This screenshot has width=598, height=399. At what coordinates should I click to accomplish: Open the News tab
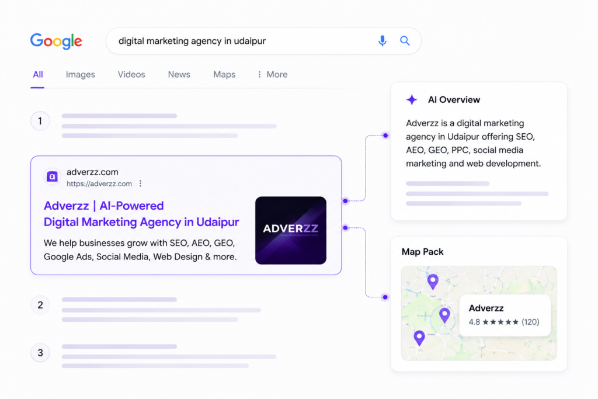179,74
